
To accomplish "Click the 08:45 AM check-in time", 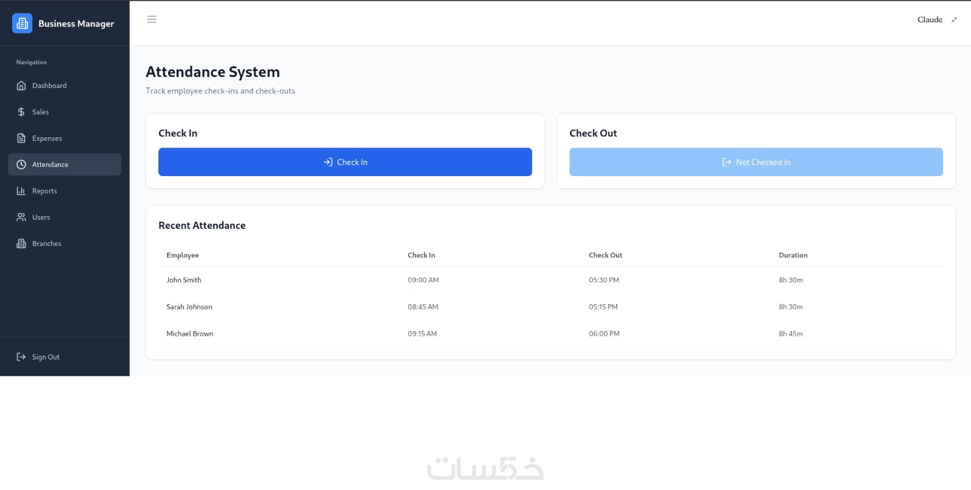I will tap(423, 307).
